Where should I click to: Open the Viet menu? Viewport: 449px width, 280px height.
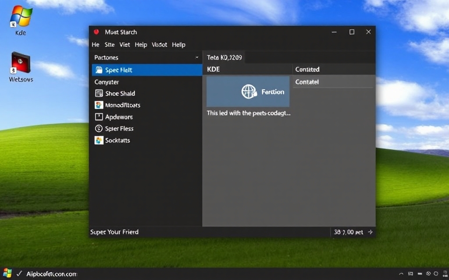point(125,45)
